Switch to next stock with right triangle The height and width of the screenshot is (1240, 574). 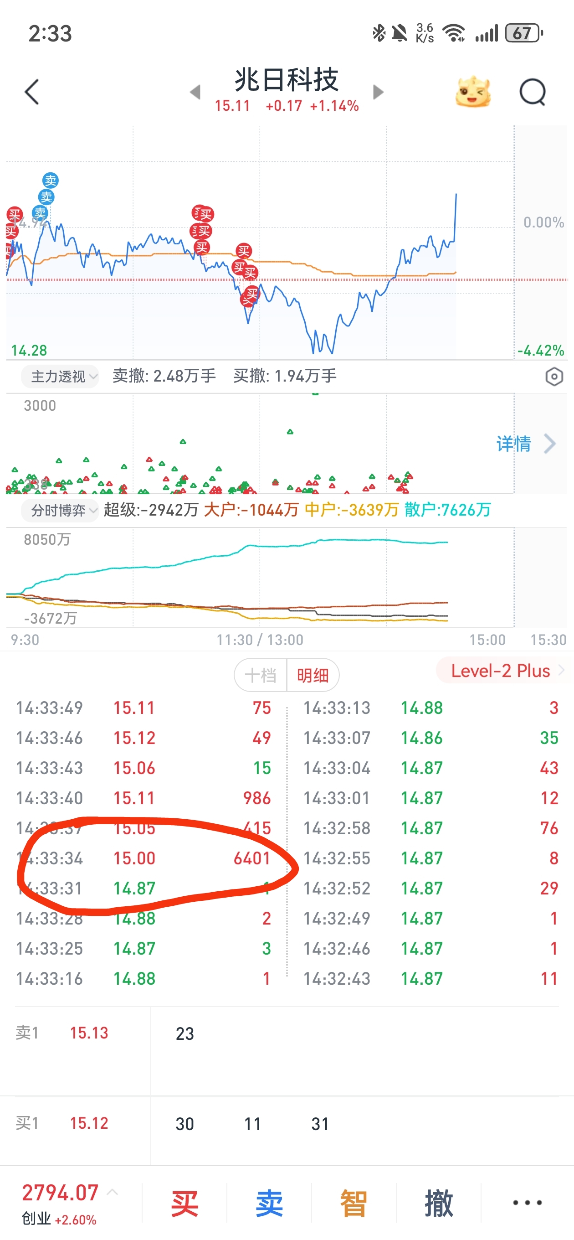(x=378, y=92)
